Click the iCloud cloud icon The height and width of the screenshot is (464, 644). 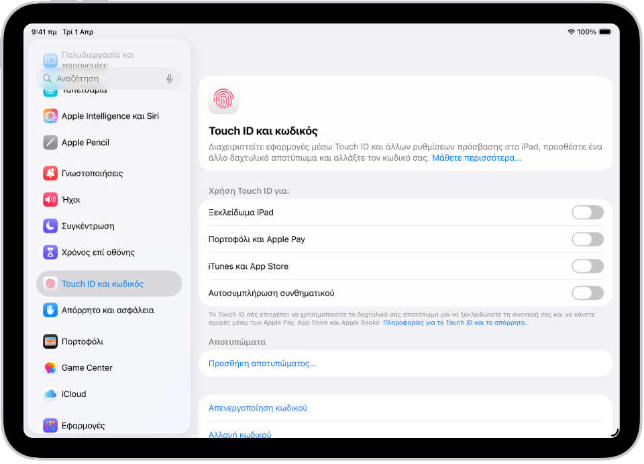(50, 394)
